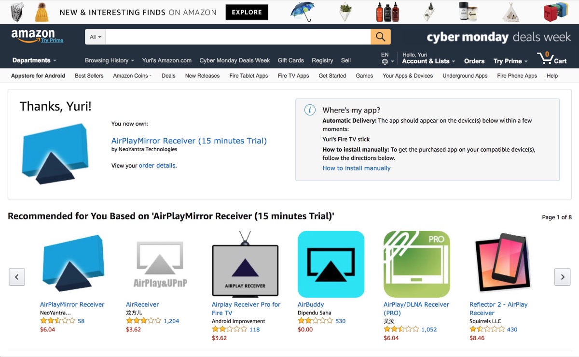Image resolution: width=579 pixels, height=357 pixels.
Task: Open the Fire TV Apps menu item
Action: (293, 76)
